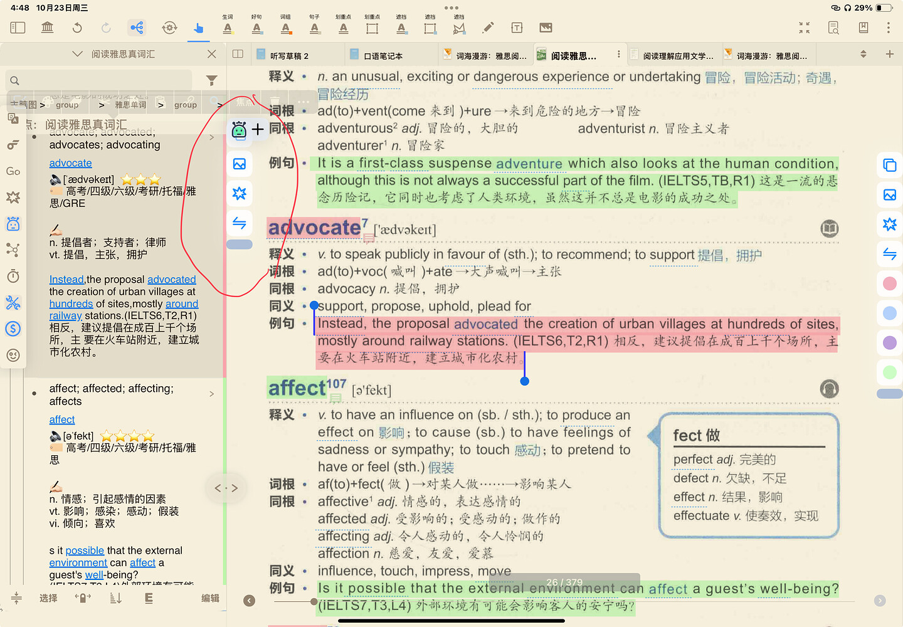Viewport: 903px width, 627px height.
Task: Select the pencil drawing tool
Action: (x=488, y=28)
